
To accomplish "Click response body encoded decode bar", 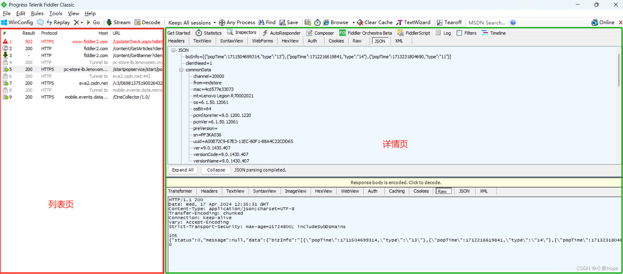I will (x=394, y=182).
